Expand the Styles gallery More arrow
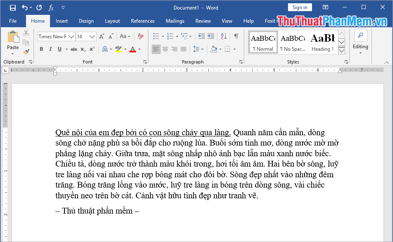Viewport: 393px width, 242px height. pyautogui.click(x=341, y=51)
